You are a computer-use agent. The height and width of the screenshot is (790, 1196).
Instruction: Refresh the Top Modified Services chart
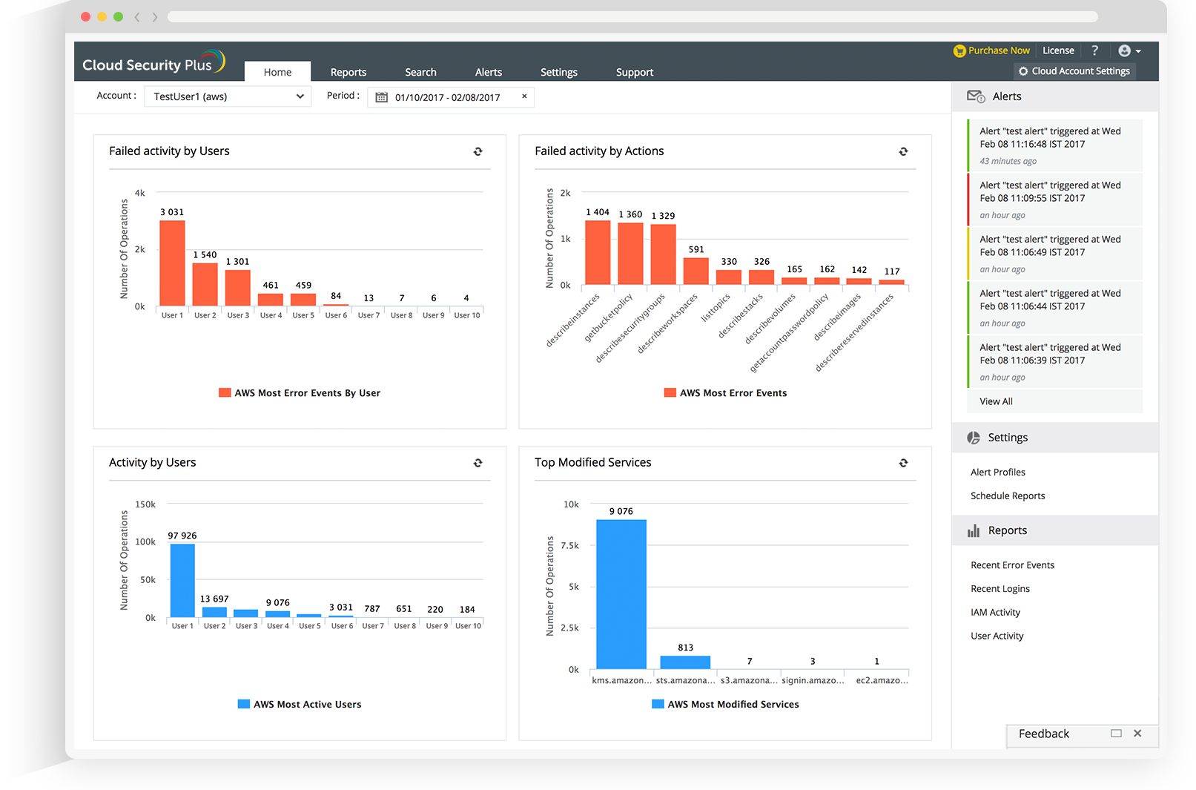(903, 462)
